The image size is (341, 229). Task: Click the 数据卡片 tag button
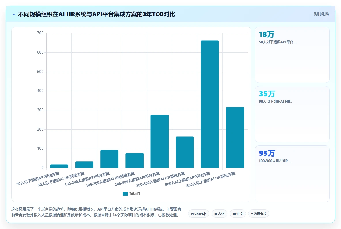click(x=259, y=214)
